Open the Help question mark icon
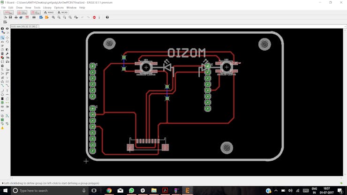Image resolution: width=347 pixels, height=195 pixels. point(107,17)
